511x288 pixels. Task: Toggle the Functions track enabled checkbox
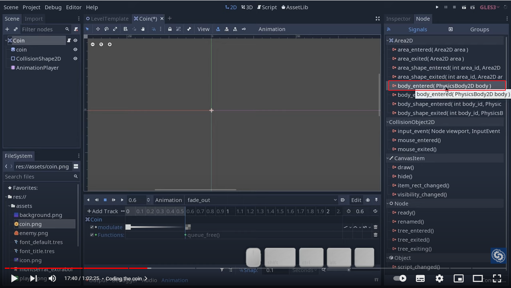(x=92, y=235)
